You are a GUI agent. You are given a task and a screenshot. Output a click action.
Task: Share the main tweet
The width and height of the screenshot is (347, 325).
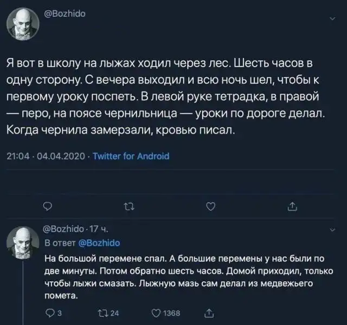[292, 204]
